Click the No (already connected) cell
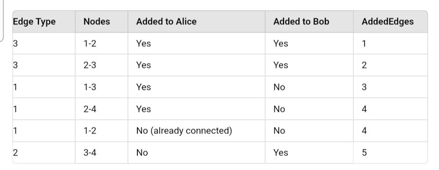The image size is (439, 170). [196, 130]
